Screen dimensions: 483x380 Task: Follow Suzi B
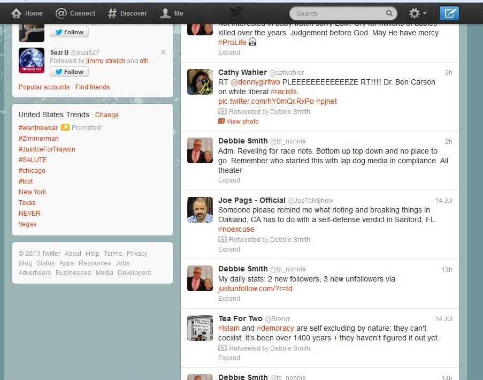(70, 72)
